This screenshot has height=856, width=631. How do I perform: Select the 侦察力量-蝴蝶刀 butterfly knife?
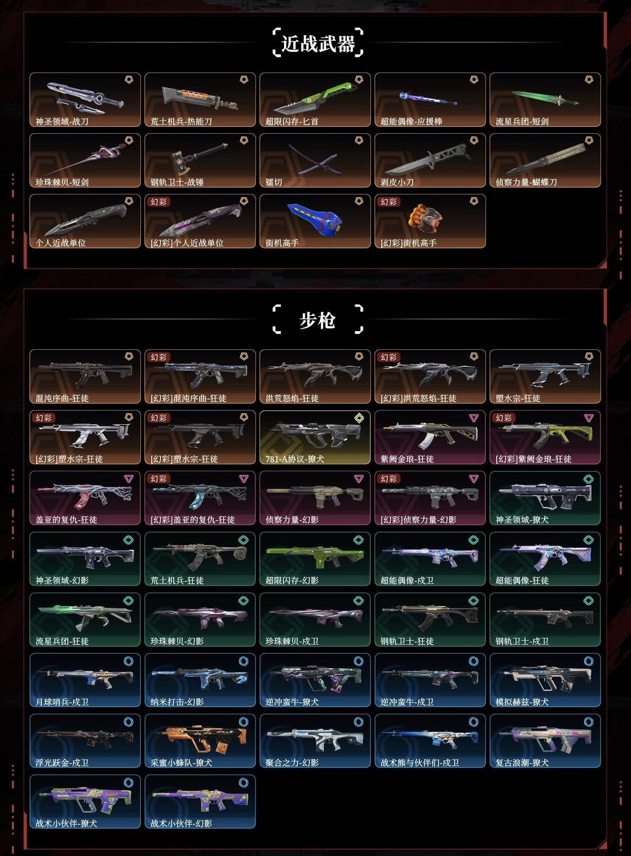[545, 161]
